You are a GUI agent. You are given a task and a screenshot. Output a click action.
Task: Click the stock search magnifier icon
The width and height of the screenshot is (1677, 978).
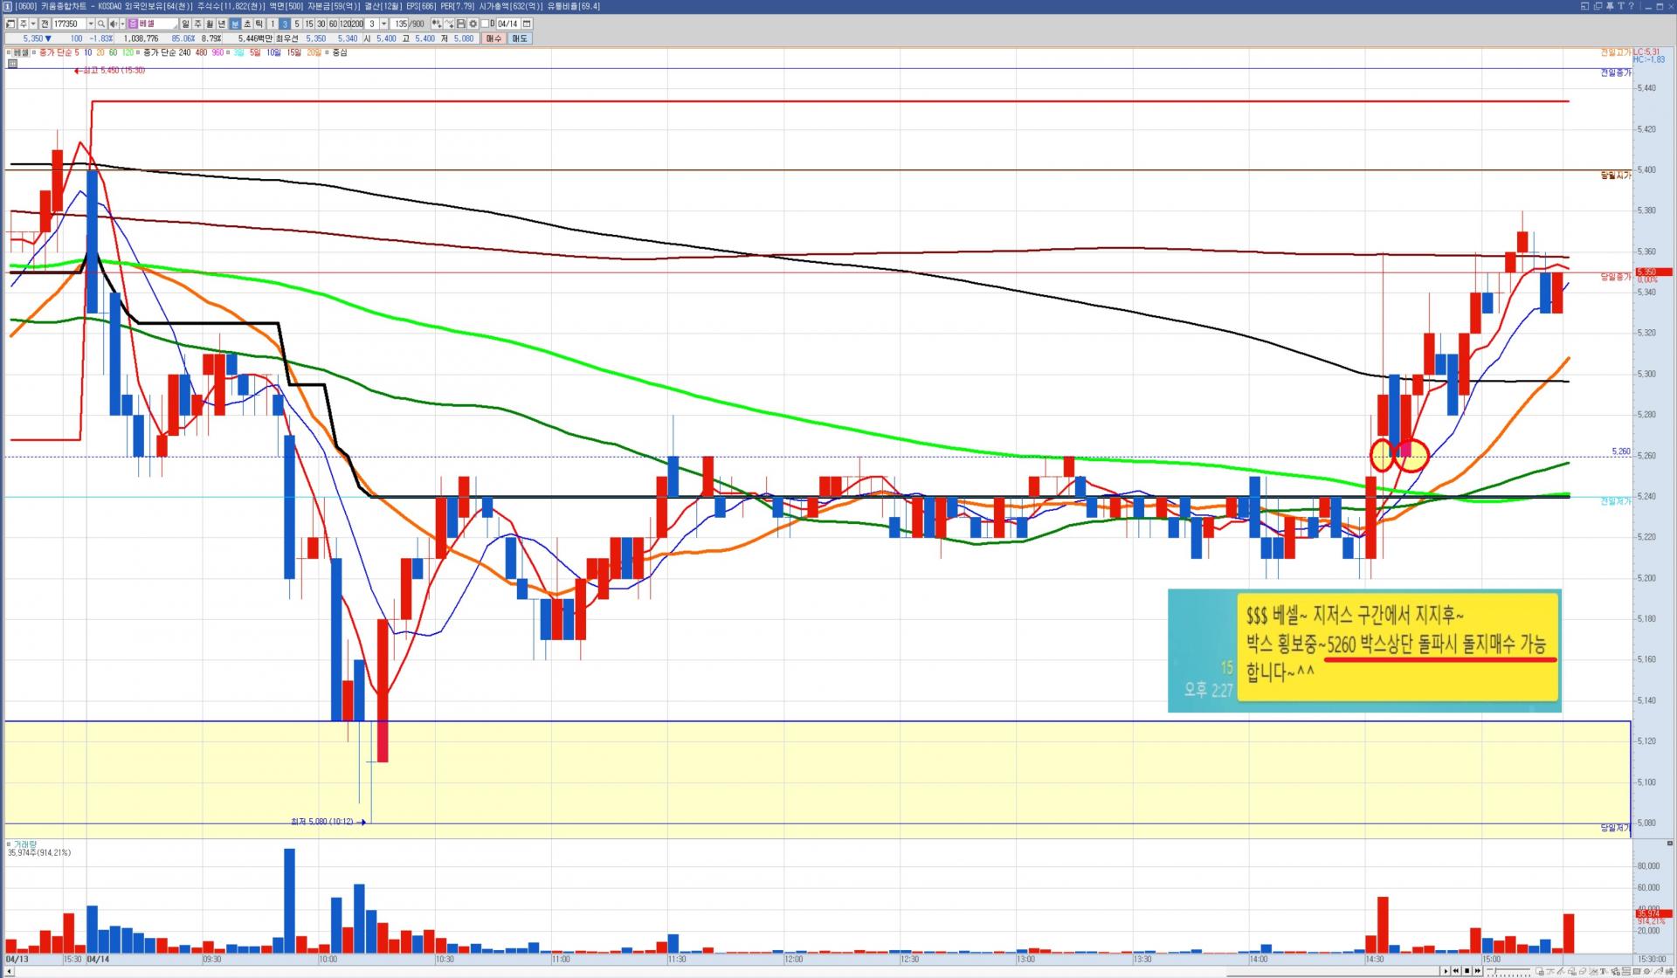click(101, 24)
